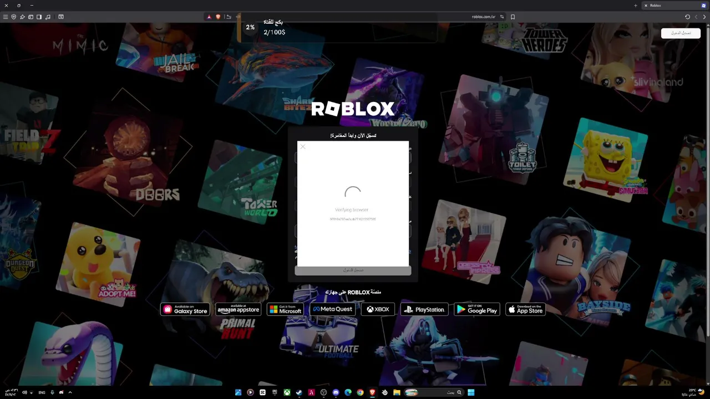Bookmark this Roblox page
The width and height of the screenshot is (710, 399).
[x=513, y=17]
